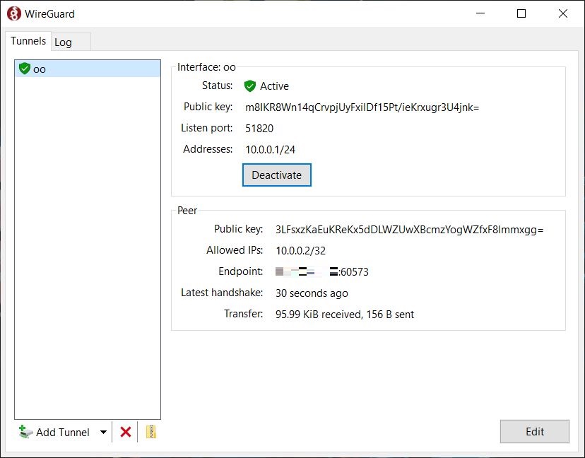Click the Listen port value 51820
The image size is (585, 458).
259,129
